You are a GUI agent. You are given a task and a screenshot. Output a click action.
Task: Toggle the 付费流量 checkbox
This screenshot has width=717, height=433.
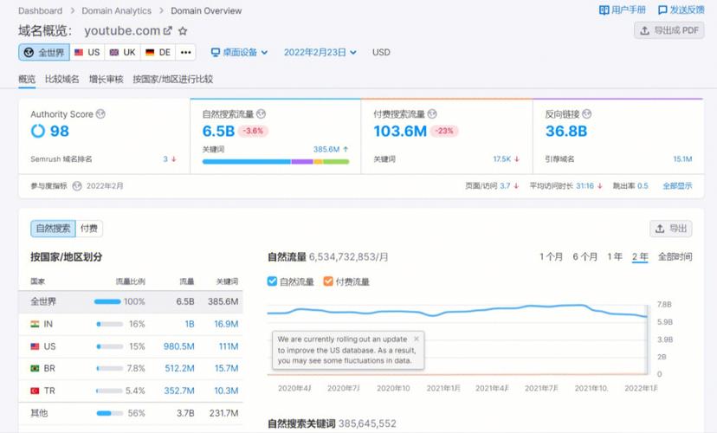pos(328,281)
